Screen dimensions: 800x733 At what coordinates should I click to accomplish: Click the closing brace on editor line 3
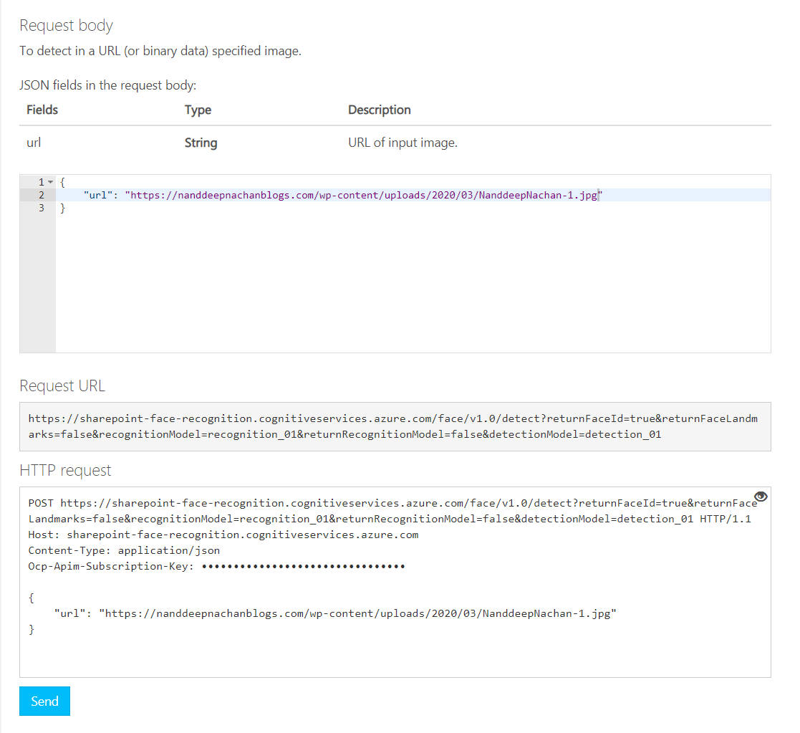(x=63, y=208)
